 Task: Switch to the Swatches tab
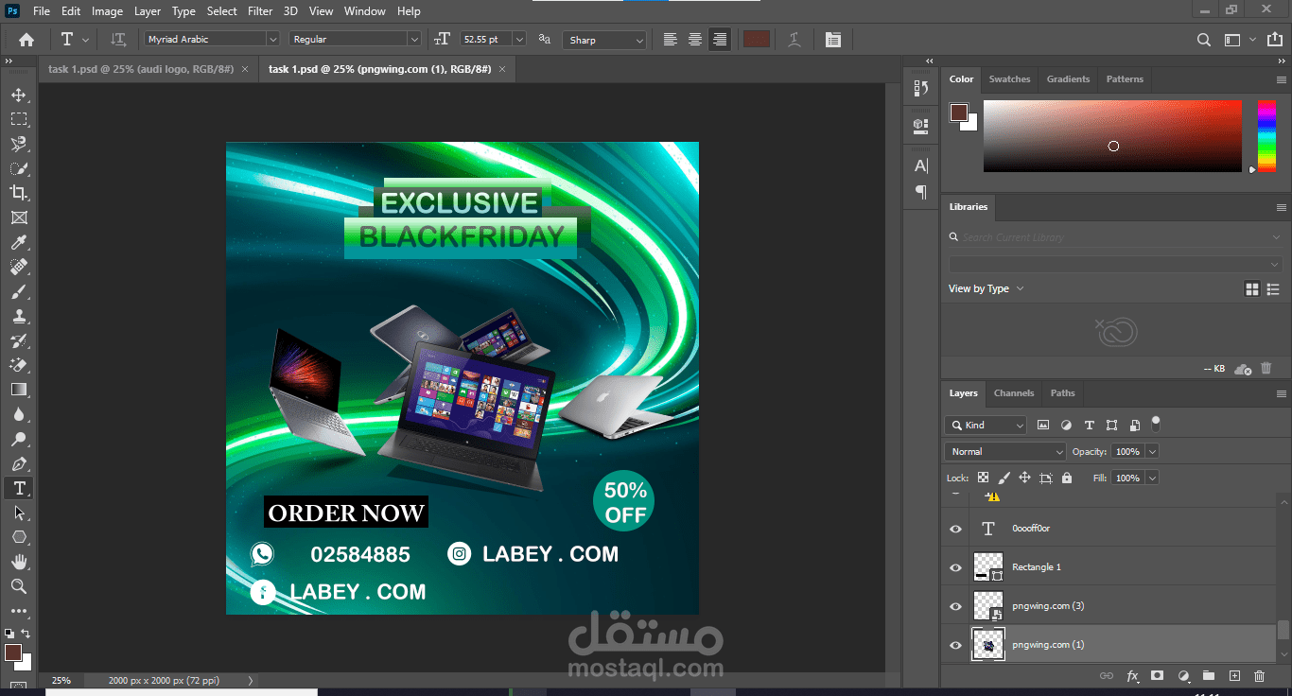[x=1009, y=79]
